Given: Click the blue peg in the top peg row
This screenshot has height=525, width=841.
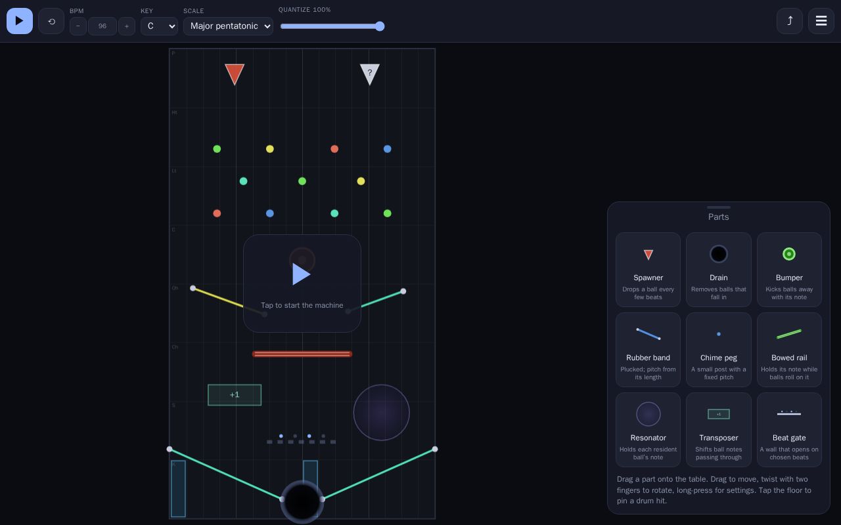Looking at the screenshot, I should [387, 149].
